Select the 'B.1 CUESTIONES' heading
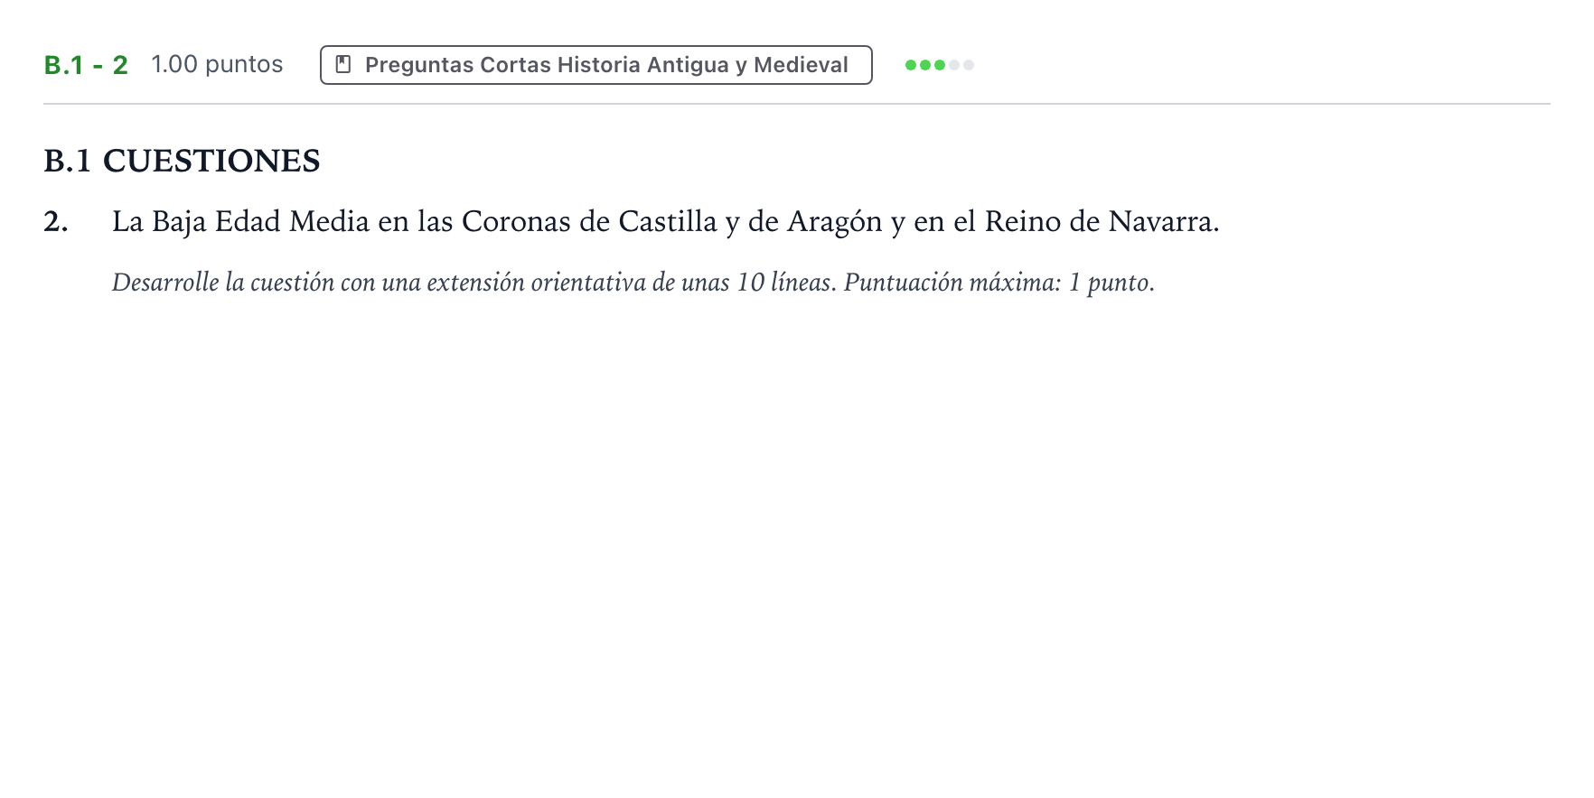This screenshot has height=798, width=1594. click(182, 161)
